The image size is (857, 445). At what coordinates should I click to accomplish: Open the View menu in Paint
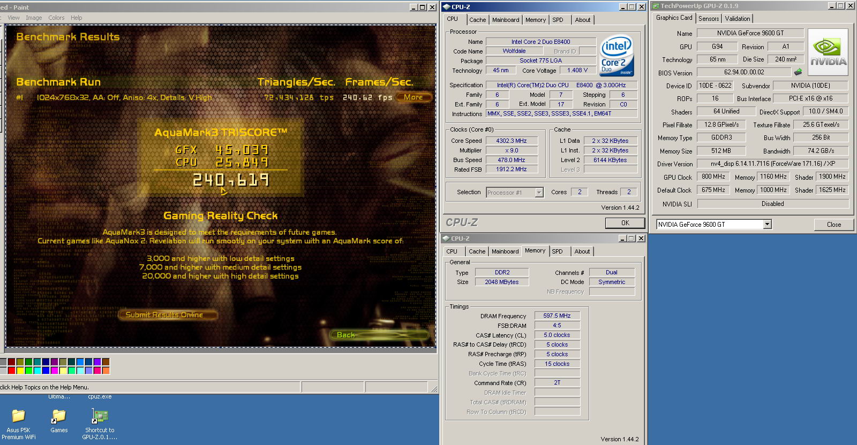pyautogui.click(x=13, y=18)
